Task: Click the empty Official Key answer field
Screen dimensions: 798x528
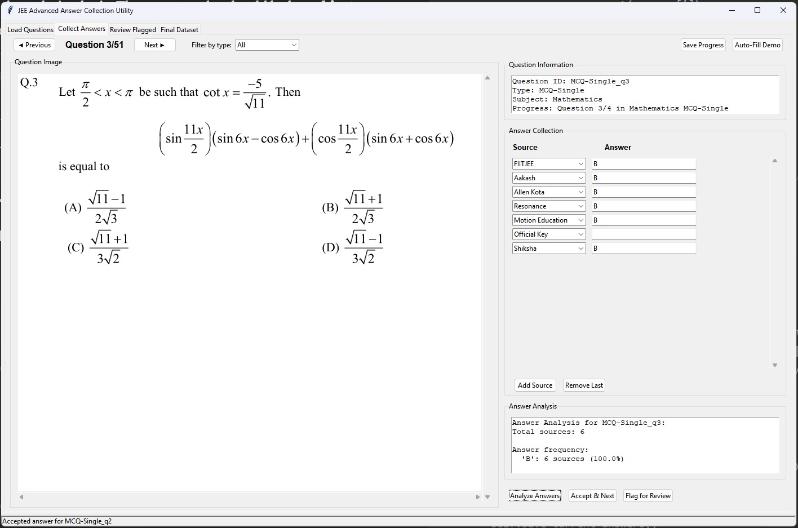Action: point(644,234)
